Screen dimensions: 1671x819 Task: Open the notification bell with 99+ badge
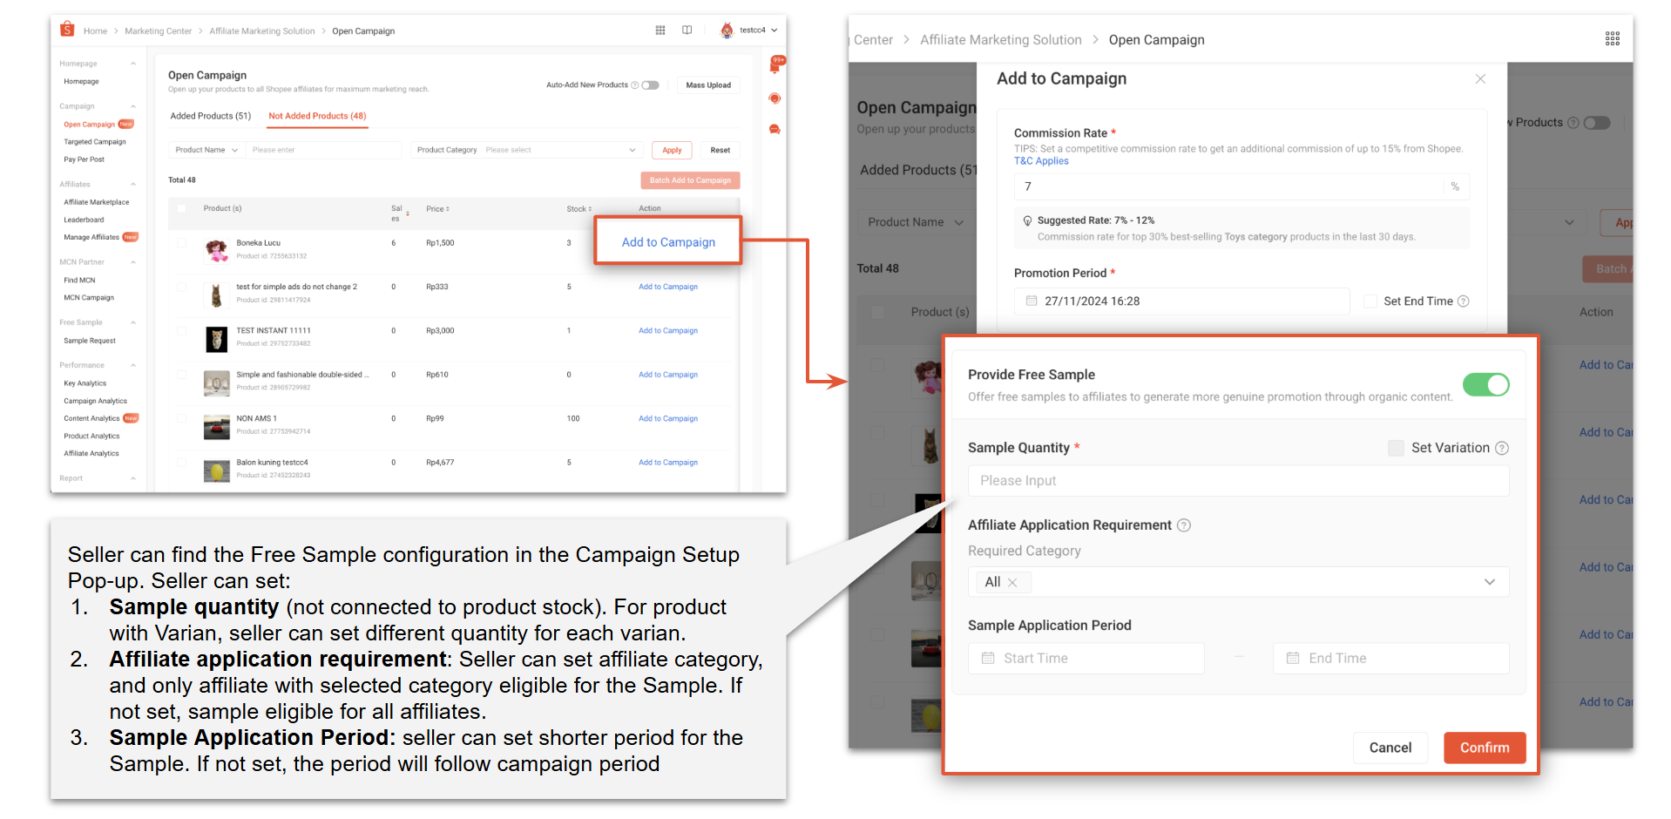pyautogui.click(x=775, y=66)
